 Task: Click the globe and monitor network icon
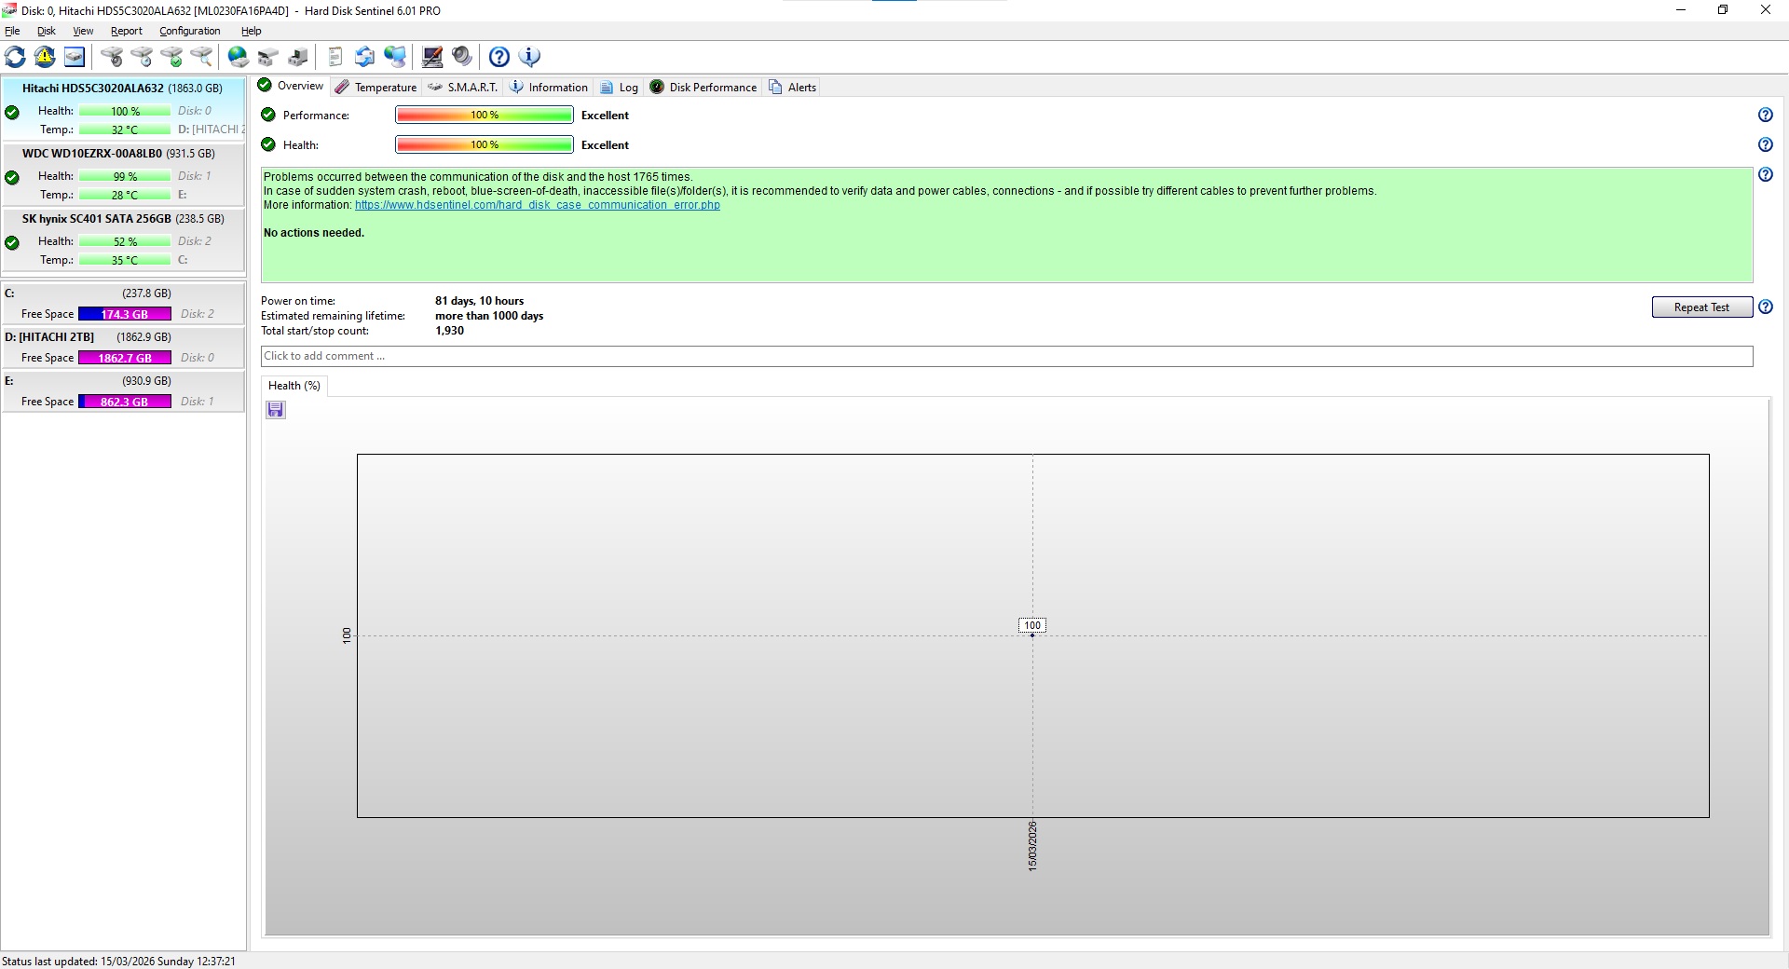(x=395, y=57)
